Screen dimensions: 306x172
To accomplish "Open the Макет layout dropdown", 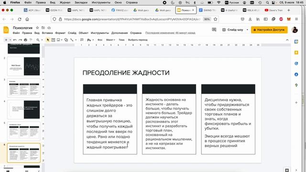I will coord(110,40).
